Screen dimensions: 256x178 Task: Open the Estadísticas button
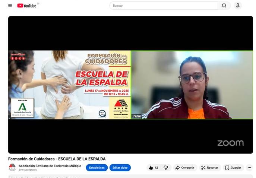tap(97, 168)
